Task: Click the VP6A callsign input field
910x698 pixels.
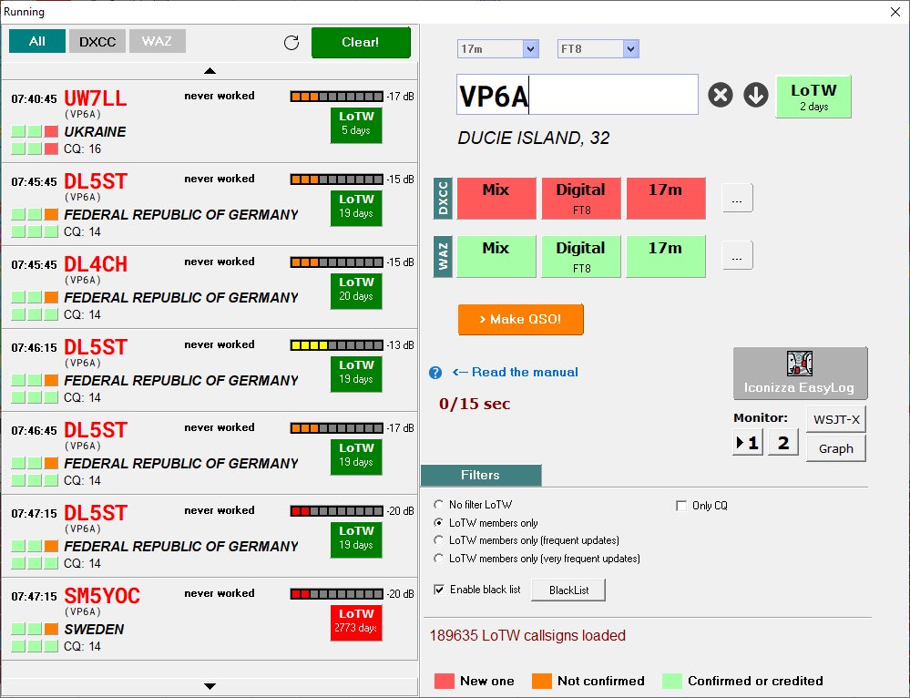Action: (x=578, y=94)
